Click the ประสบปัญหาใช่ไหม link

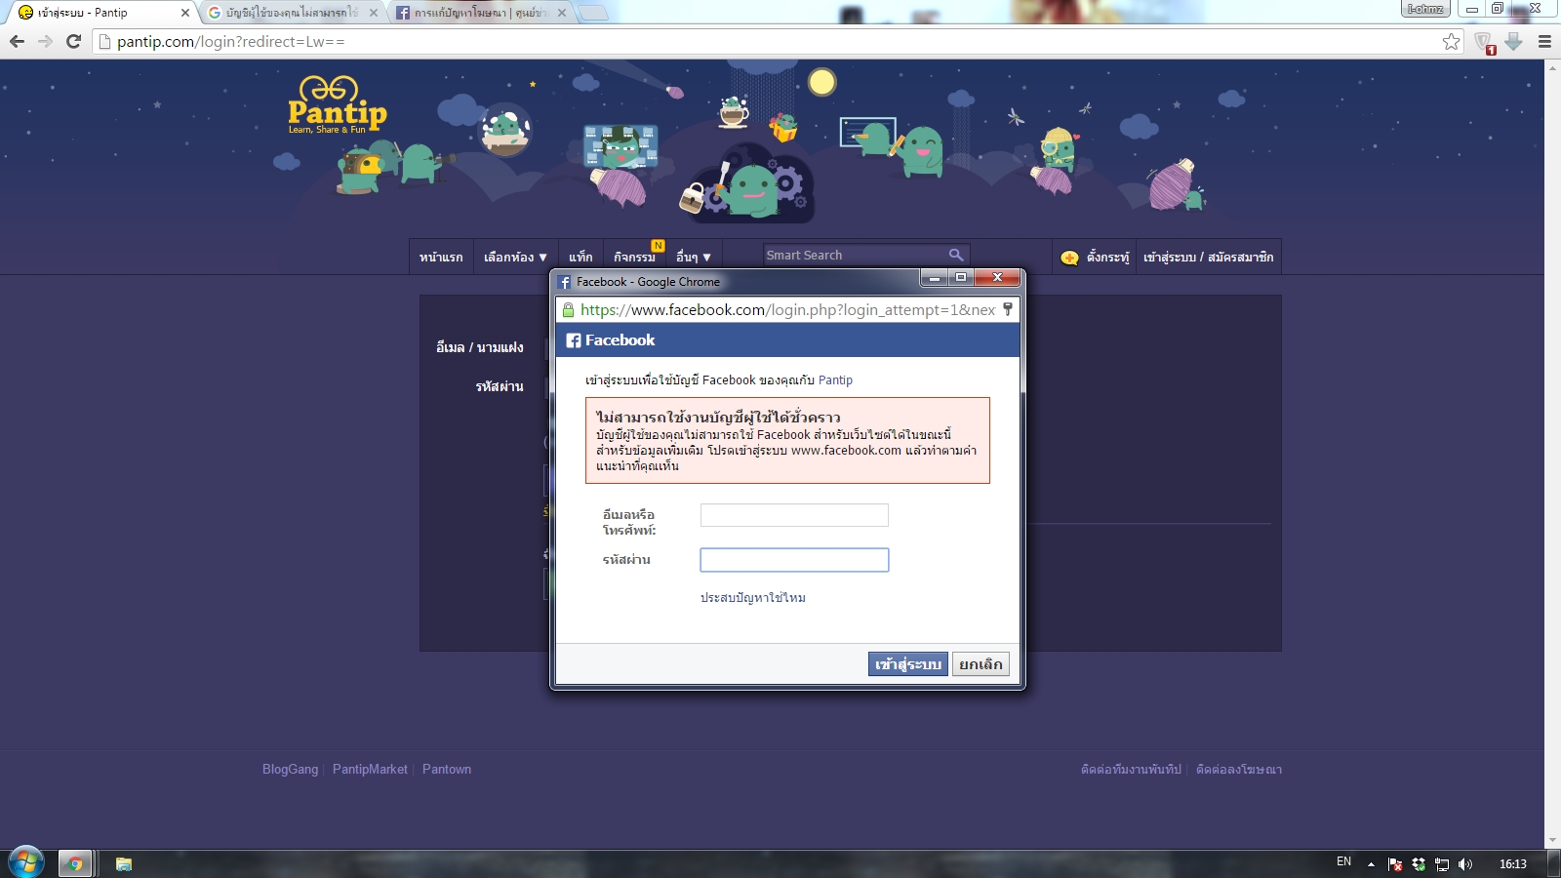point(753,597)
